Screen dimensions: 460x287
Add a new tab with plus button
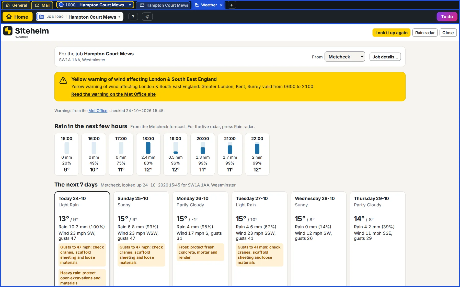232,5
